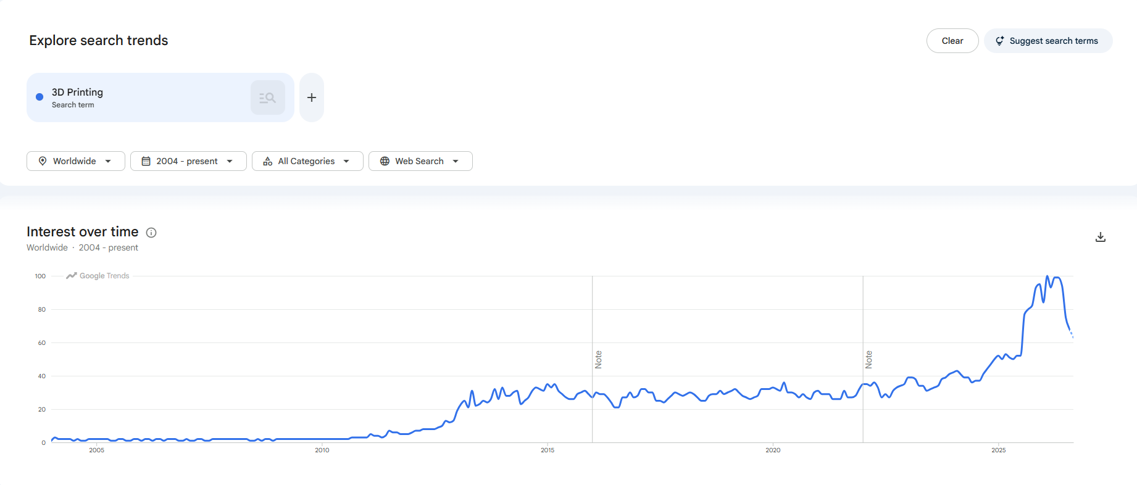Click the 2015 x-axis label
This screenshot has width=1137, height=485.
547,450
